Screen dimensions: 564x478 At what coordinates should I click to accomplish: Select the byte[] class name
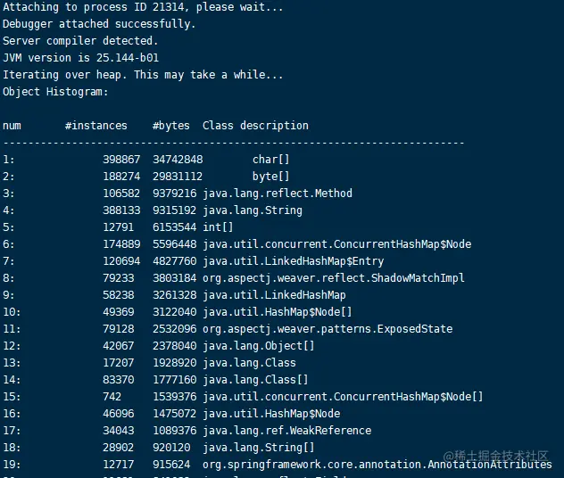[x=271, y=177]
